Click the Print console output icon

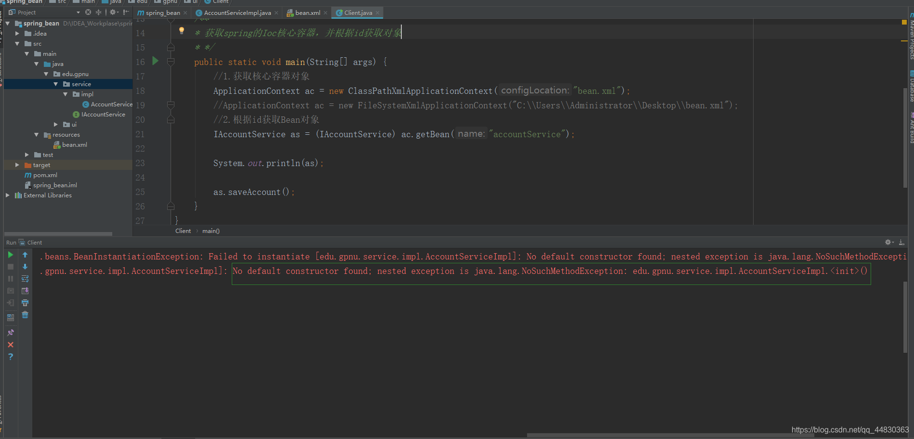(x=25, y=303)
